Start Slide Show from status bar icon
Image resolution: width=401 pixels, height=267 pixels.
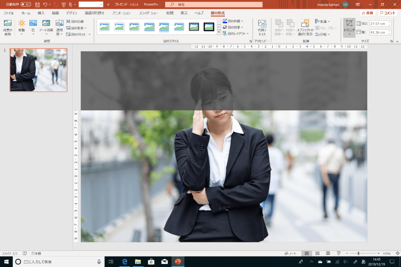pos(339,253)
